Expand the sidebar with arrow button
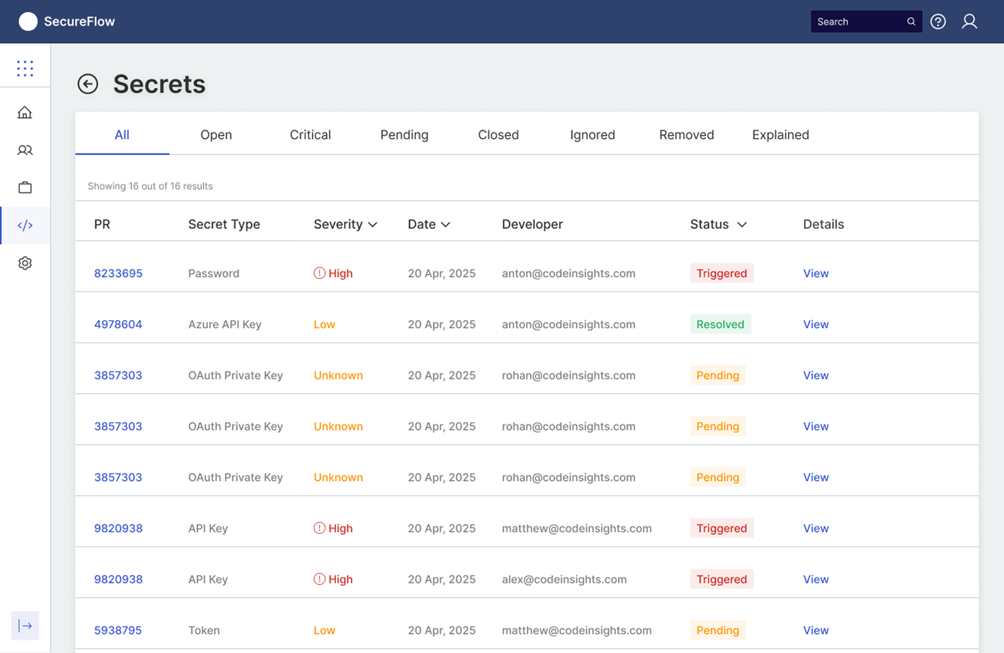The image size is (1004, 653). tap(25, 626)
